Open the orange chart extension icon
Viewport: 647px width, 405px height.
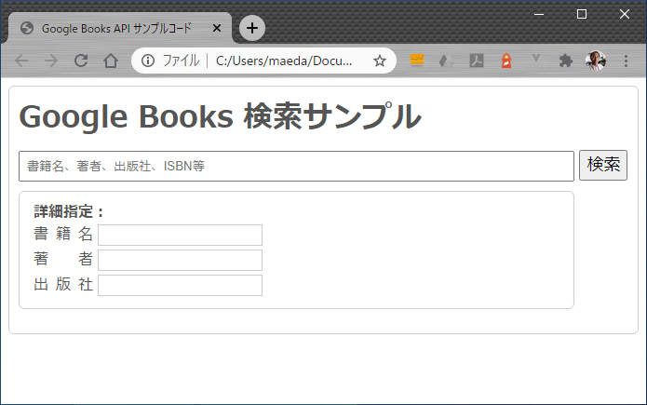click(417, 61)
